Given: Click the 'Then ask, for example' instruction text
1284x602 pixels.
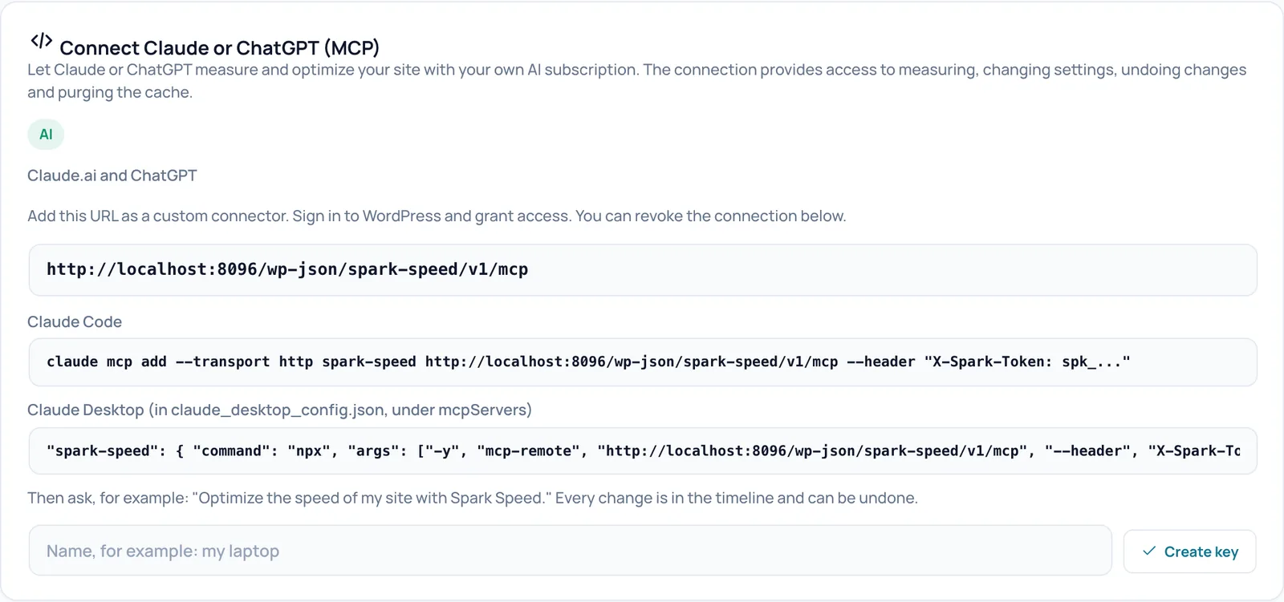Looking at the screenshot, I should click(x=473, y=498).
